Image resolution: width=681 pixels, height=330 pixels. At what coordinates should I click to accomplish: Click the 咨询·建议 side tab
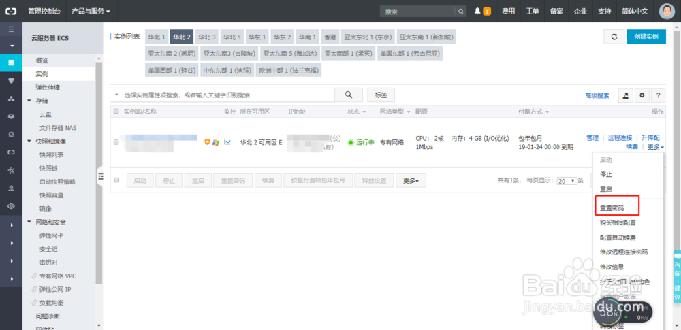(x=677, y=277)
